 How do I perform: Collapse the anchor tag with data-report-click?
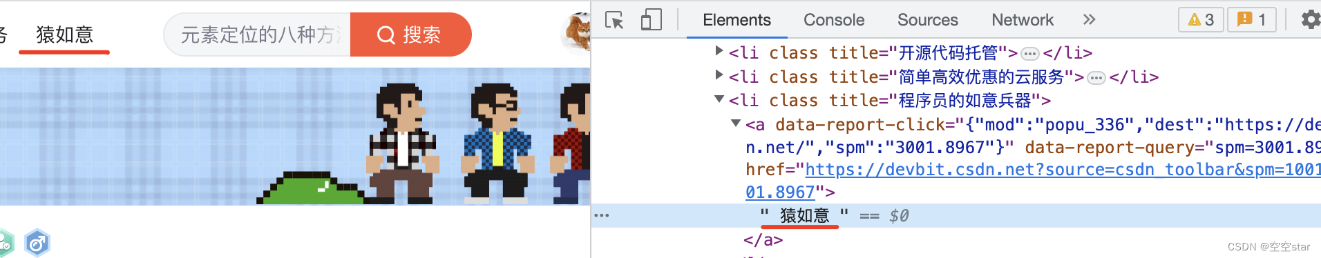click(x=736, y=123)
